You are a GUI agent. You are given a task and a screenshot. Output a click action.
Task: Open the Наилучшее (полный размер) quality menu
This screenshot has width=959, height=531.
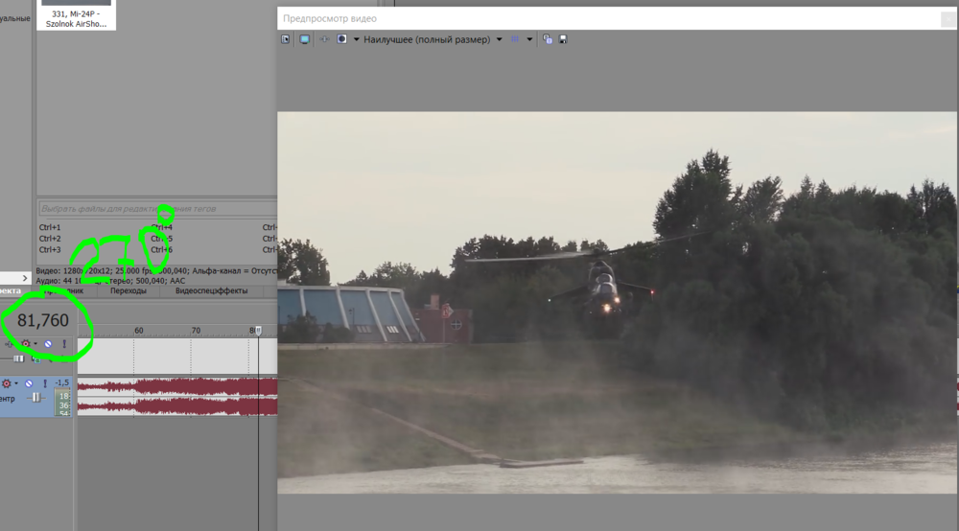click(427, 39)
